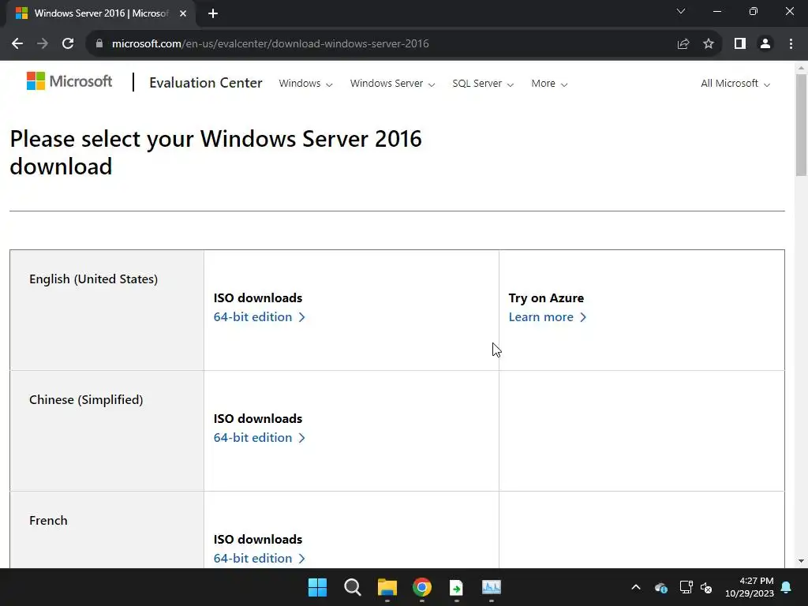Bookmark this page with star icon

click(709, 44)
